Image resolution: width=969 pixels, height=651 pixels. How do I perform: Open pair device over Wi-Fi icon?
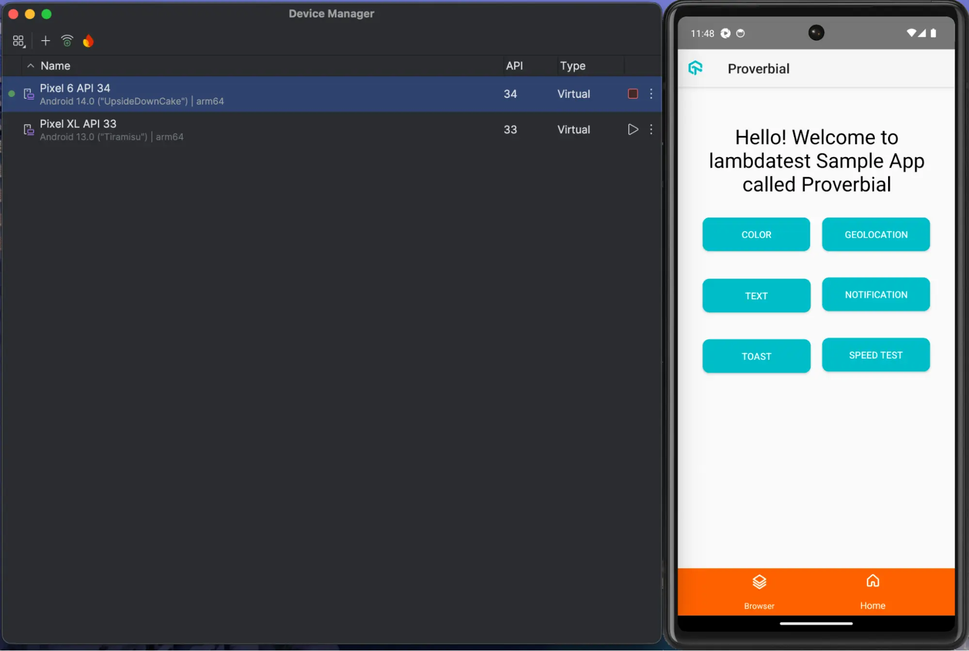67,41
